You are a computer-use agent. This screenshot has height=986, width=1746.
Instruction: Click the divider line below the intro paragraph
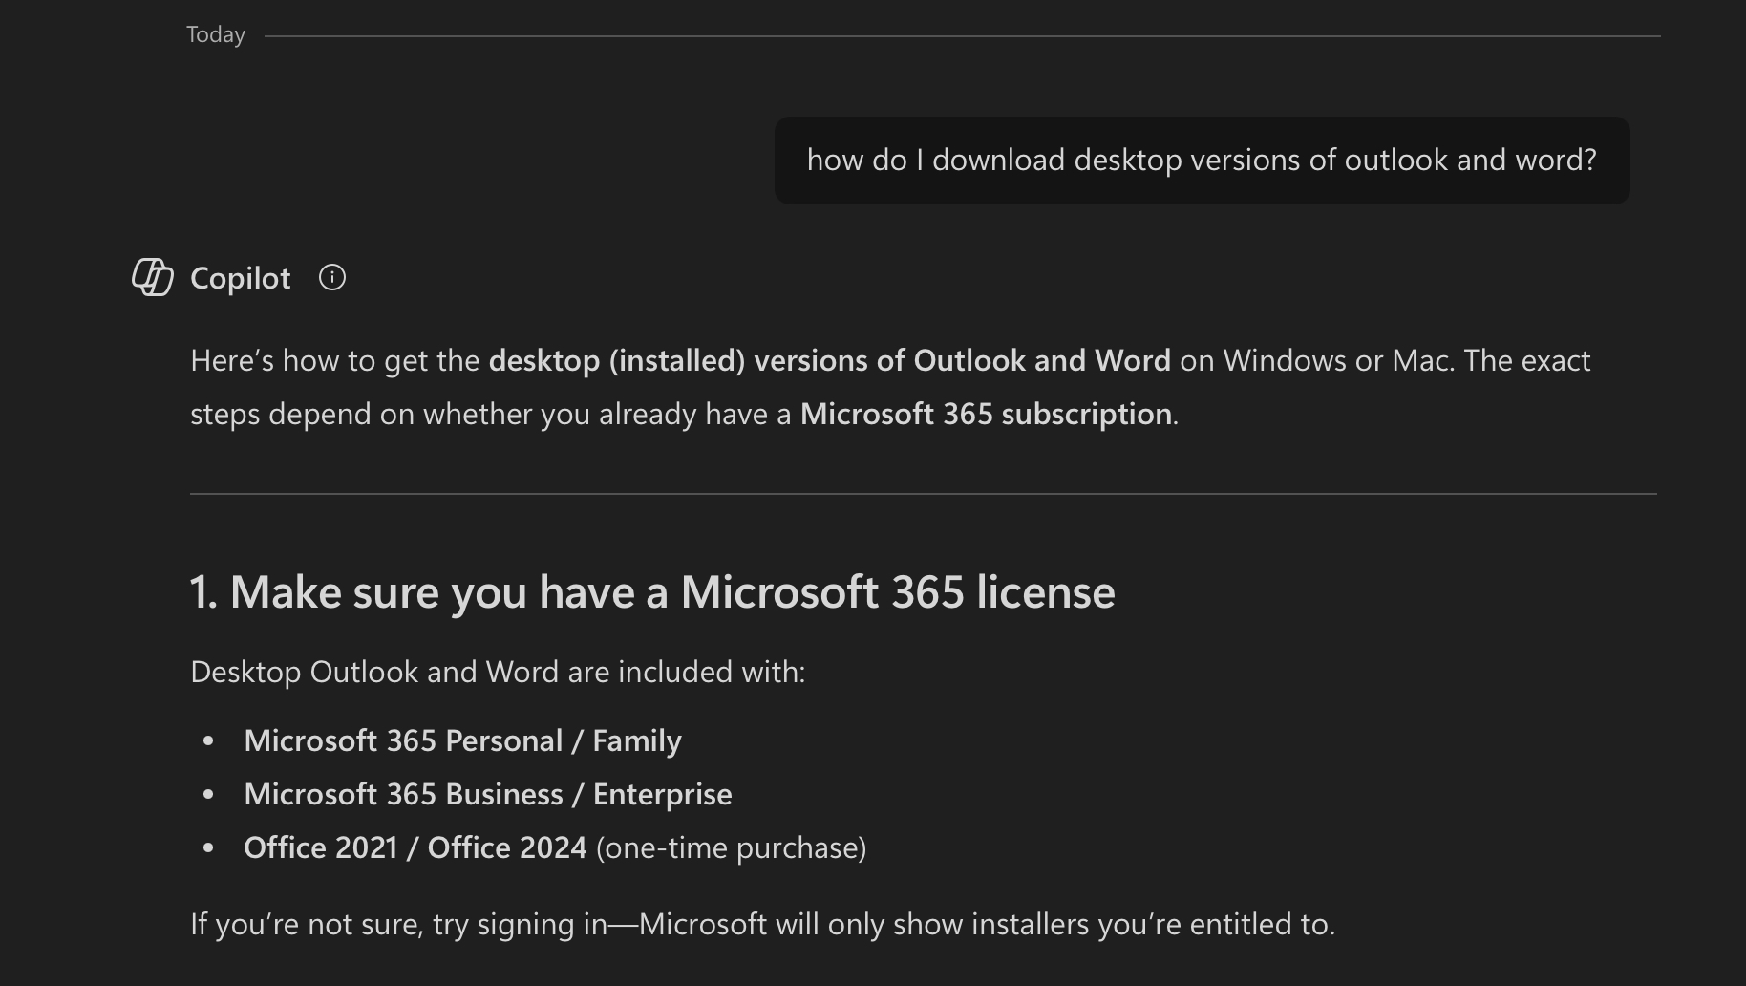point(923,494)
